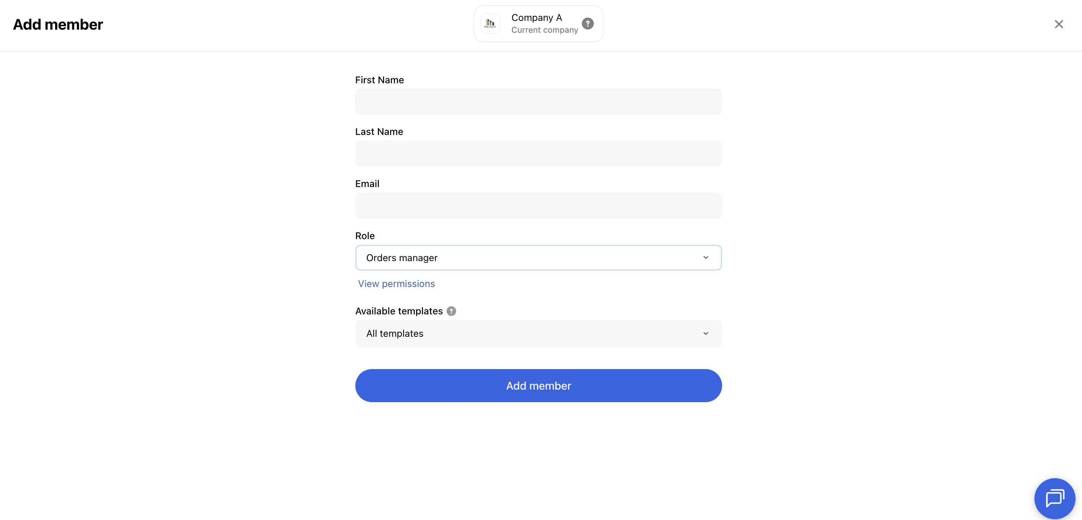The image size is (1082, 520).
Task: Click the Role field label
Action: coord(364,235)
